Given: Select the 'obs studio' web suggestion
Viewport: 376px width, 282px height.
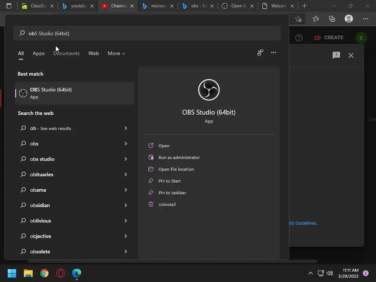Looking at the screenshot, I should click(75, 159).
